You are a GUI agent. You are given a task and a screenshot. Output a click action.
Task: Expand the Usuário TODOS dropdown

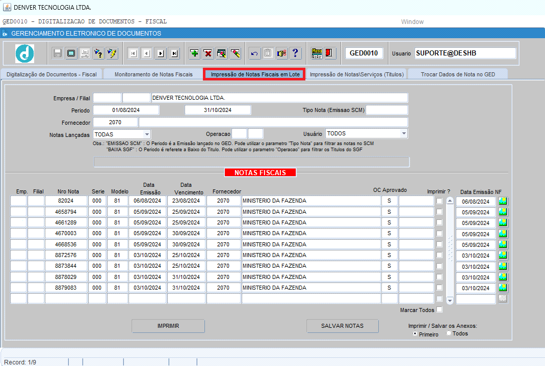point(404,133)
